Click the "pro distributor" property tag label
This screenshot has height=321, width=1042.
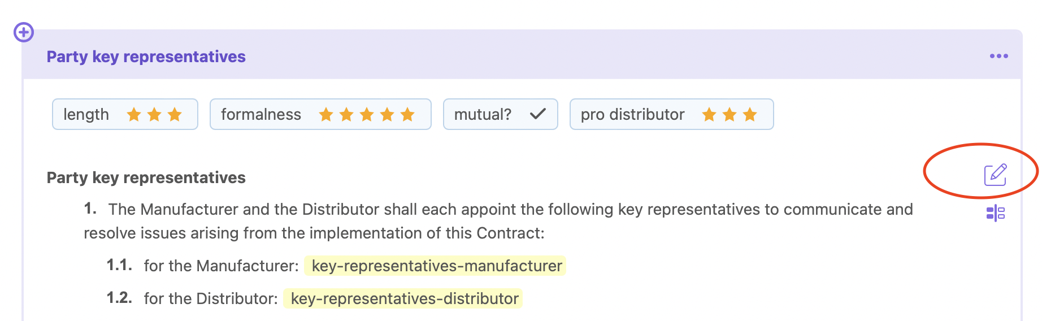click(632, 115)
